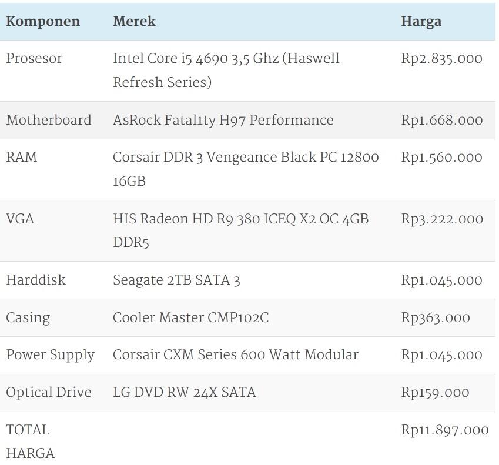
Task: Select the Motherboard row label
Action: [x=49, y=121]
